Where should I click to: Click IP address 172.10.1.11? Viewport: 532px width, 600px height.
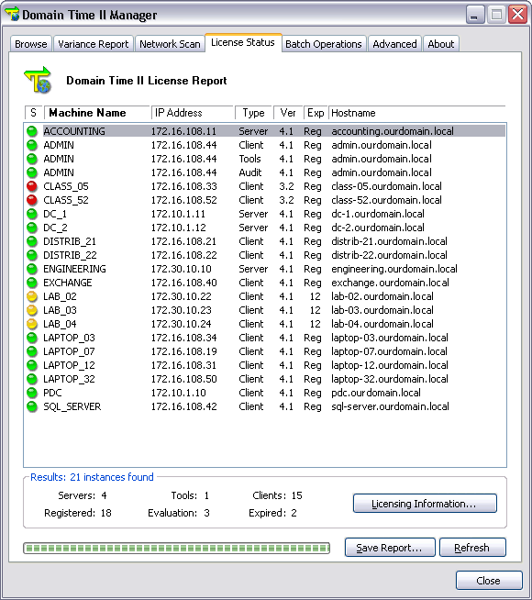tap(178, 214)
